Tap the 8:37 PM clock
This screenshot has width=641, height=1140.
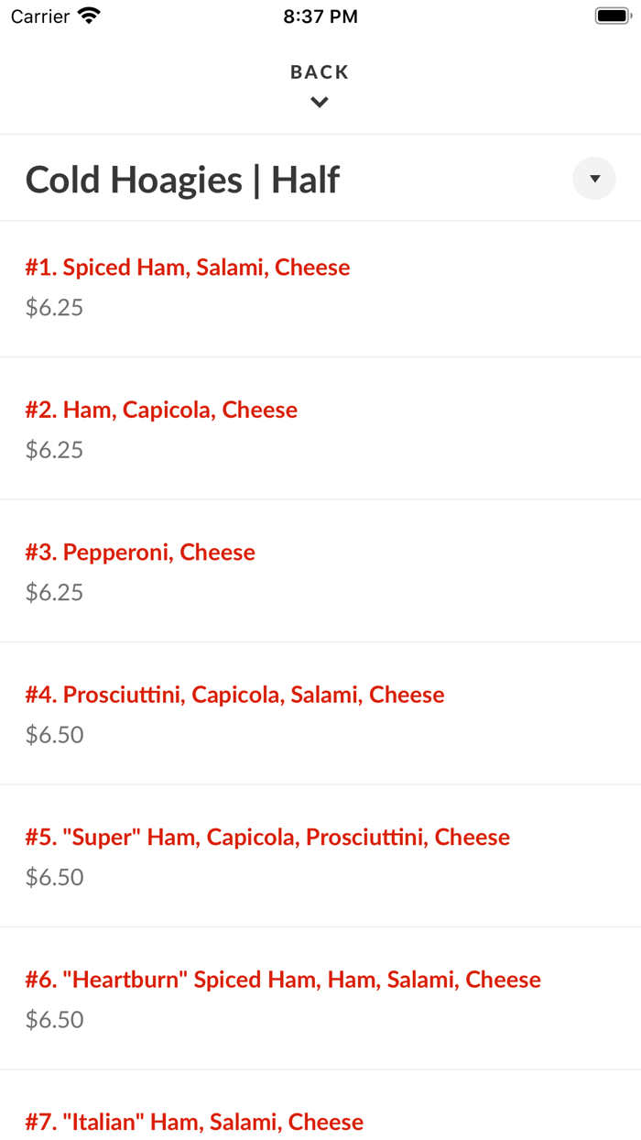pos(320,16)
